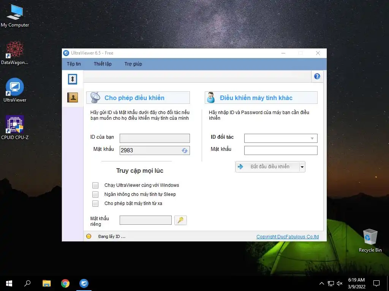
Task: Click the person icon in Điều khiển máy tính khác
Action: pyautogui.click(x=211, y=97)
